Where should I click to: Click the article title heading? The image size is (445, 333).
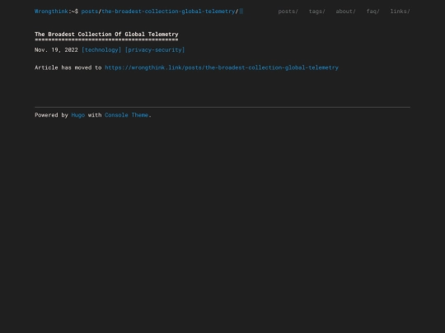(106, 35)
